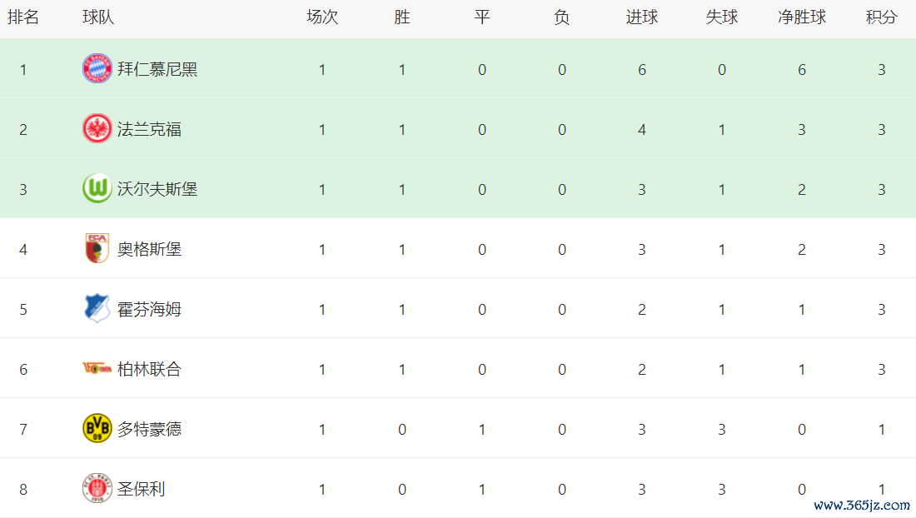Click the St. Pauli club badge

pos(97,488)
